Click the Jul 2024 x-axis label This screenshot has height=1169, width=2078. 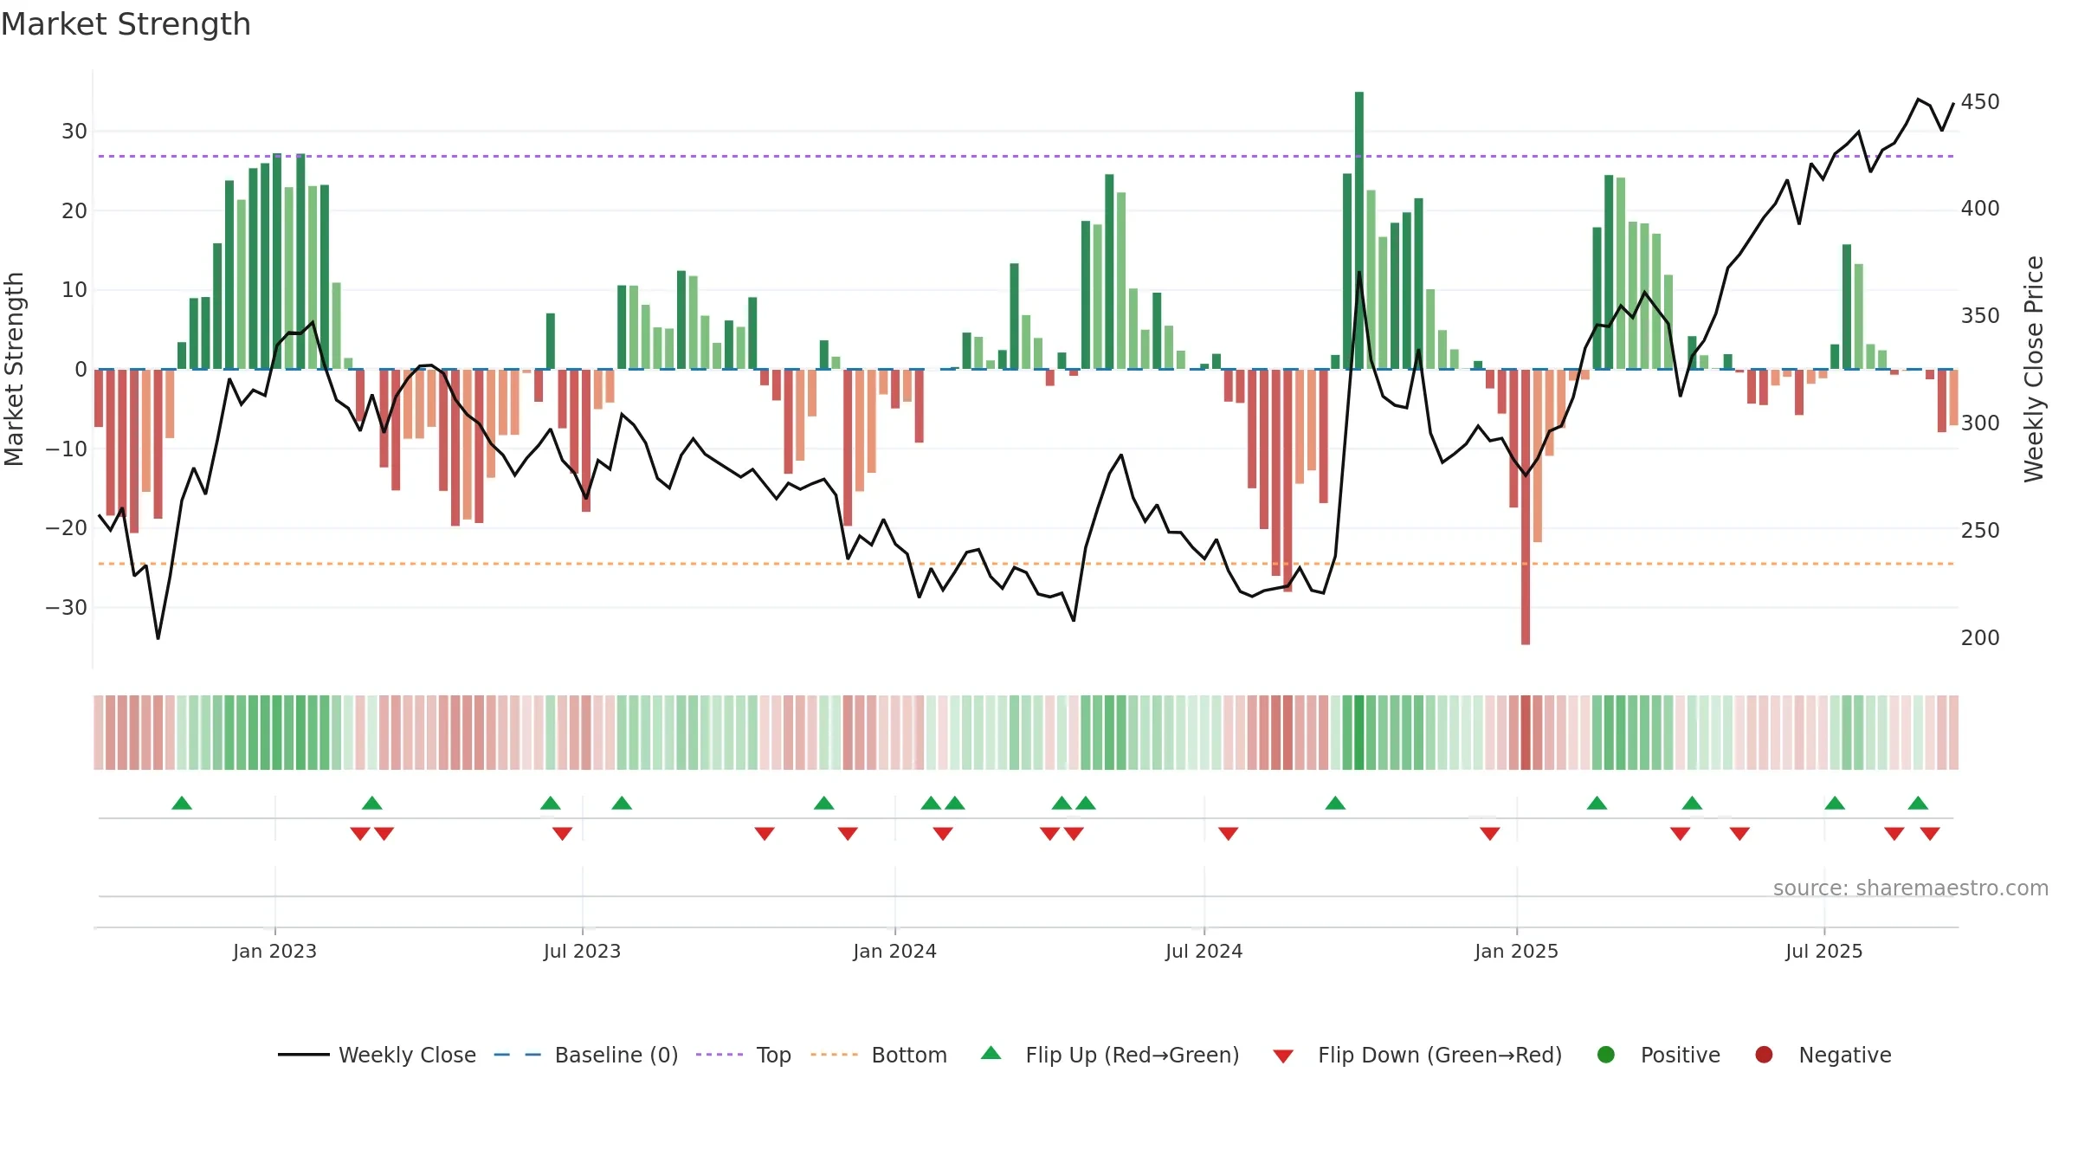1204,951
